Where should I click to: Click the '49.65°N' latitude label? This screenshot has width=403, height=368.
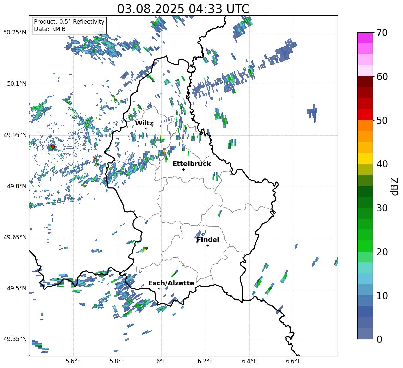coord(15,237)
